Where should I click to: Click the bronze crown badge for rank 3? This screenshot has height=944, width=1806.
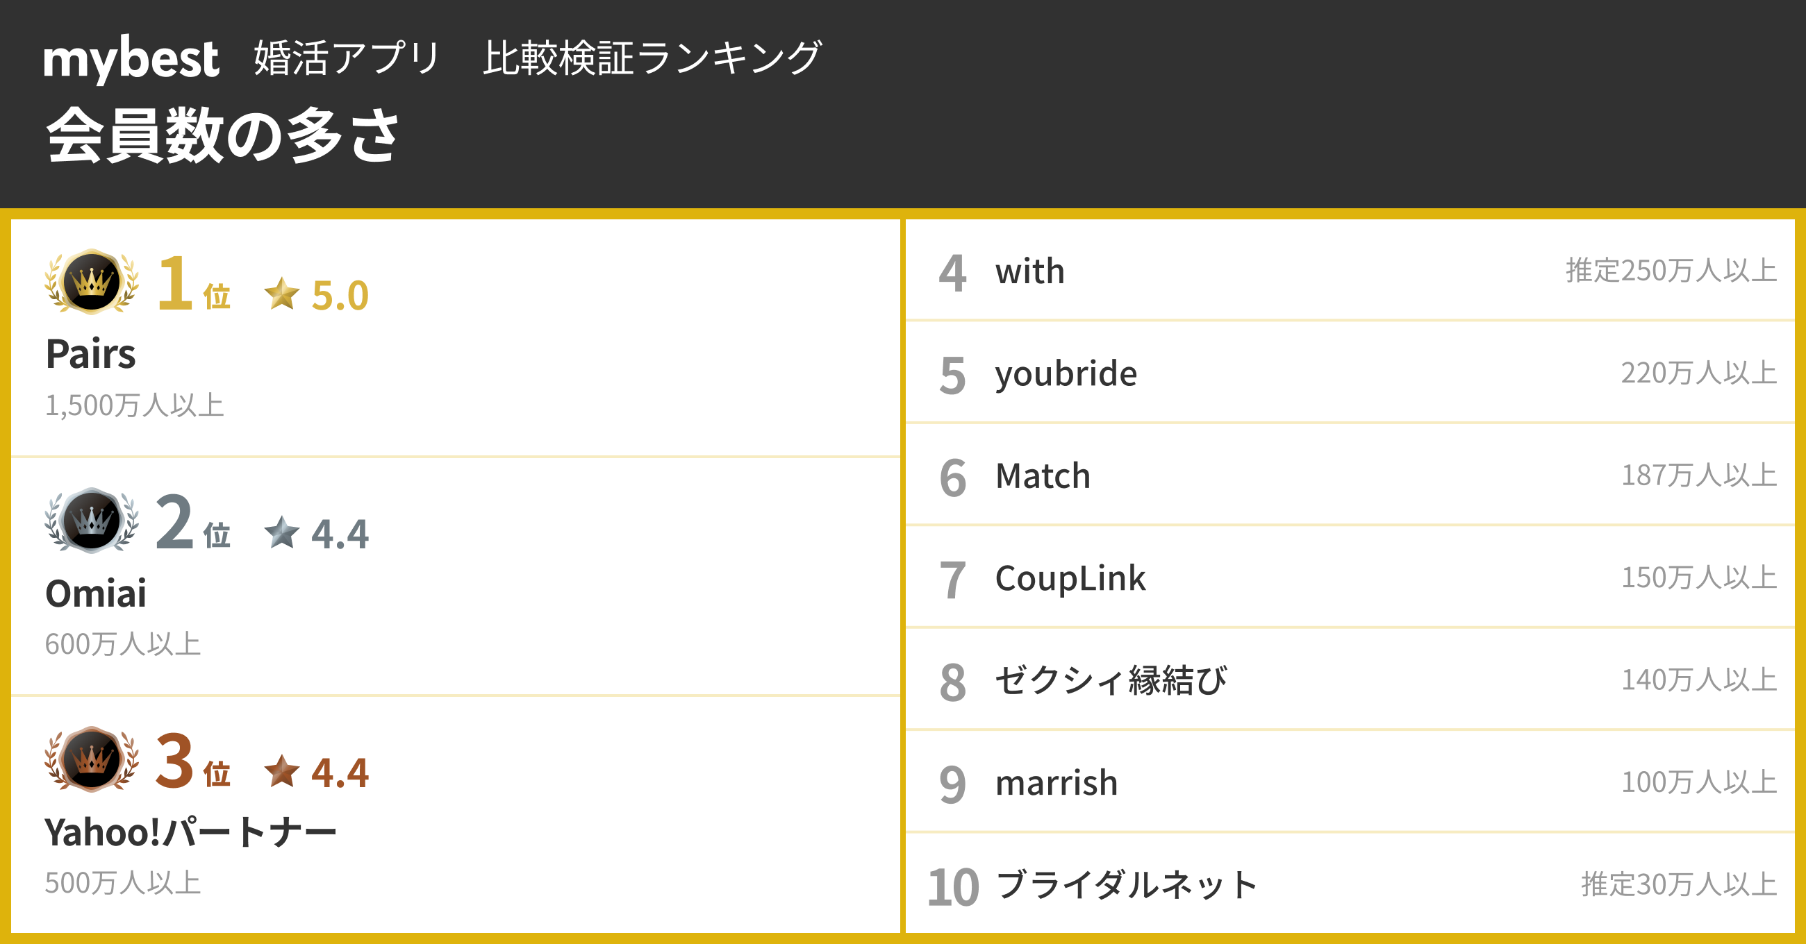[91, 759]
